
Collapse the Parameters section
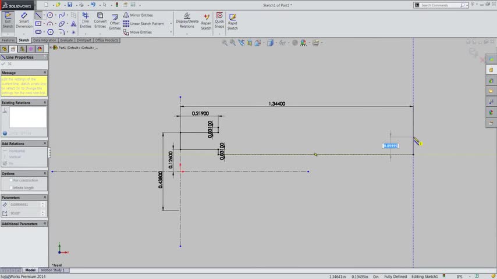(45, 197)
